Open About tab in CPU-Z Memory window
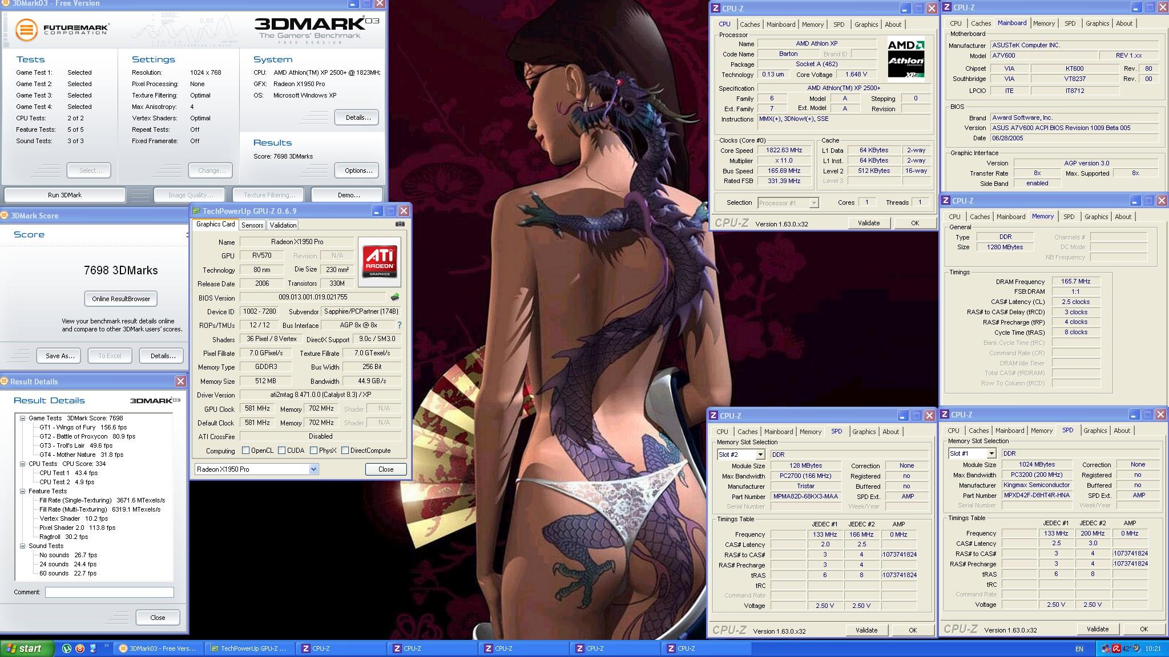 (x=1123, y=217)
